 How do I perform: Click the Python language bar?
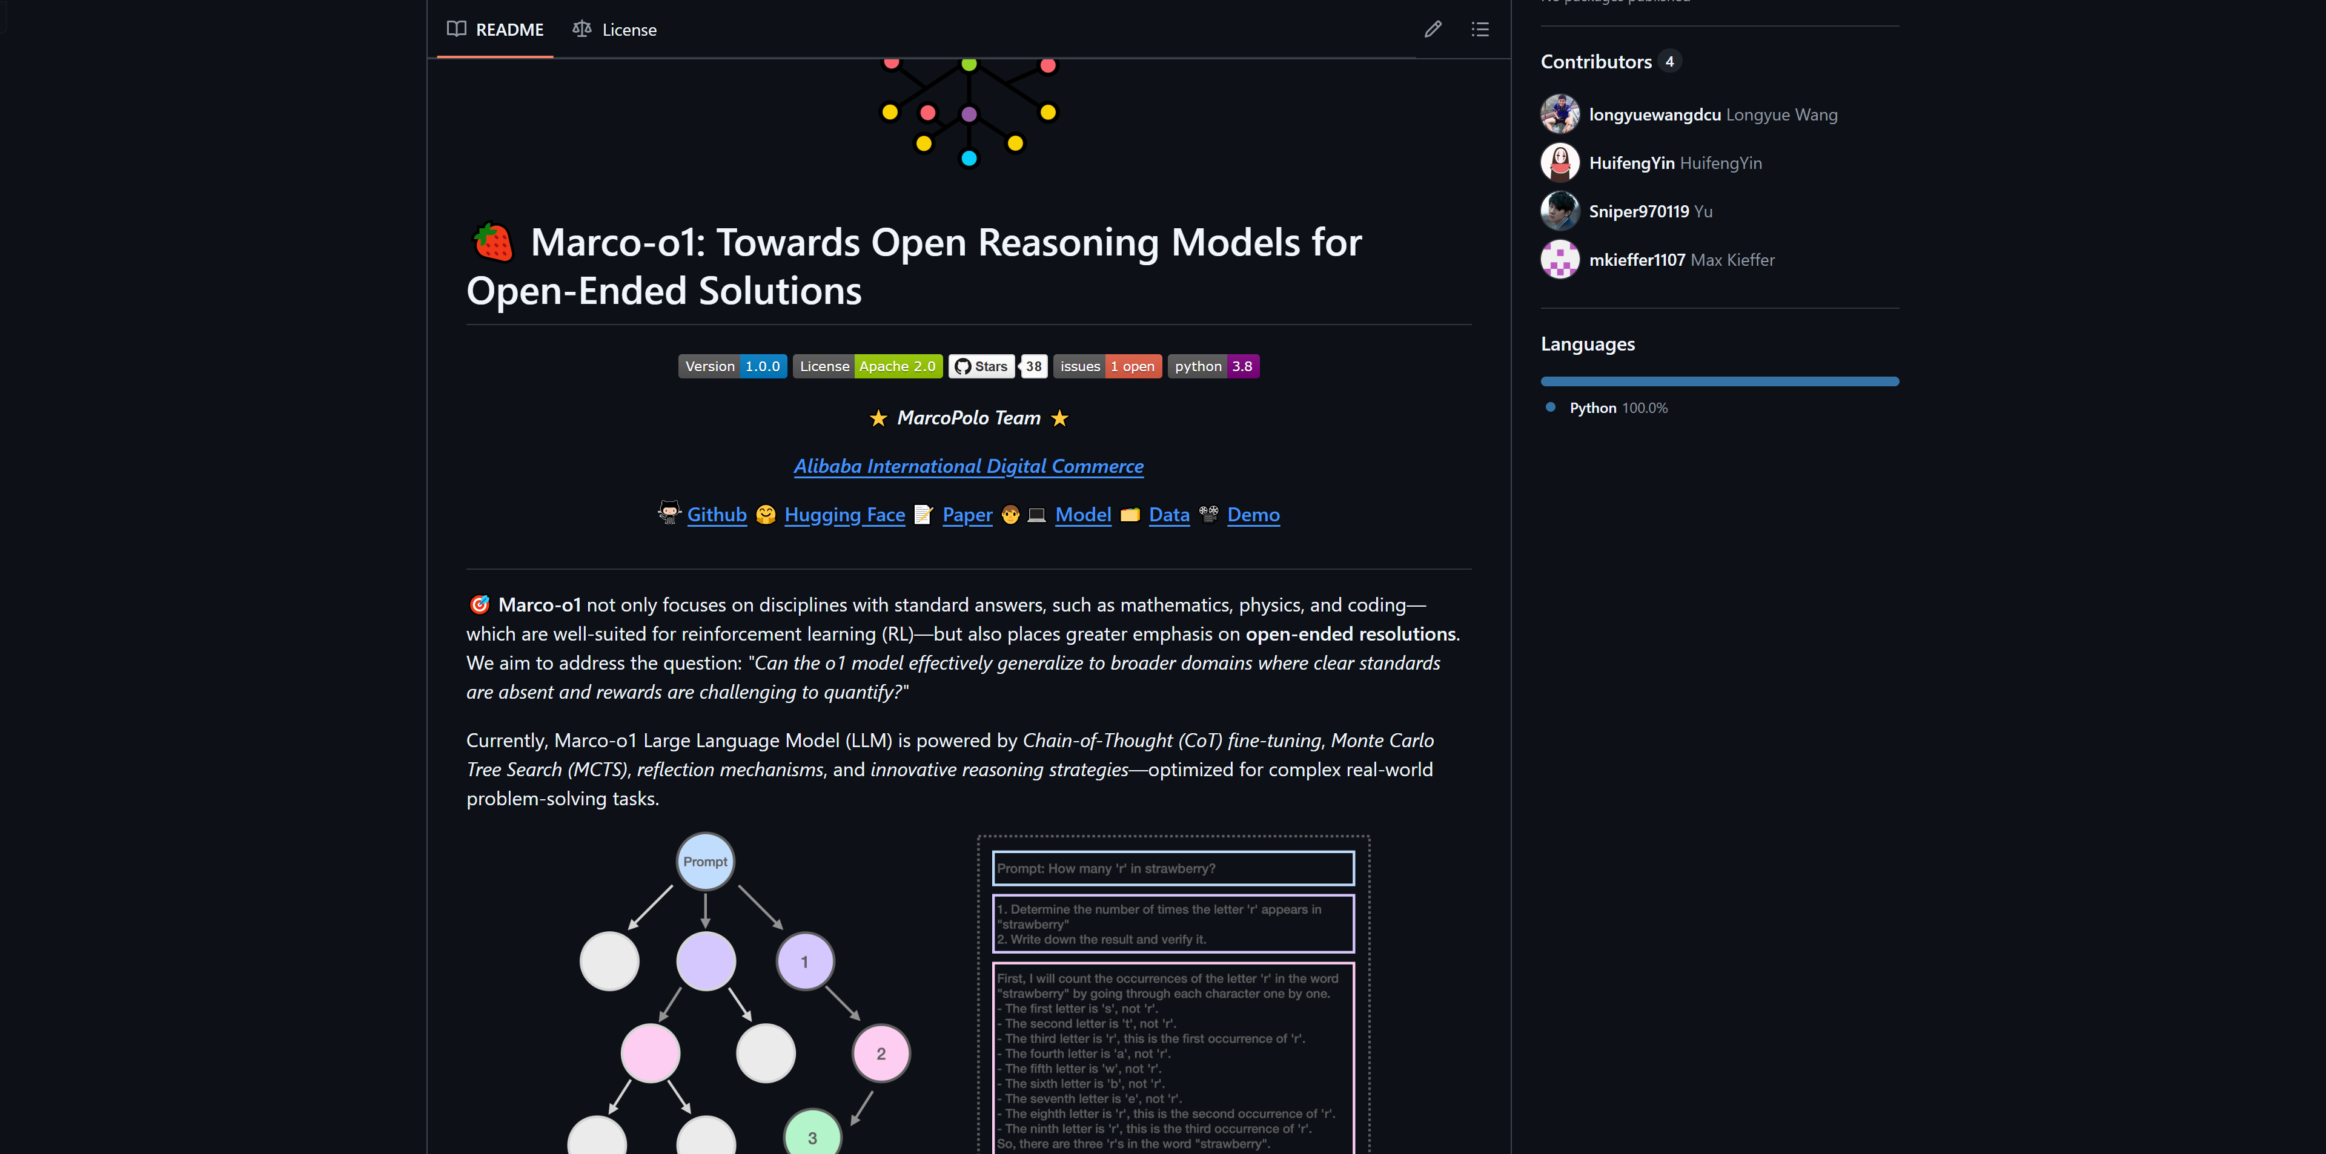[x=1719, y=381]
